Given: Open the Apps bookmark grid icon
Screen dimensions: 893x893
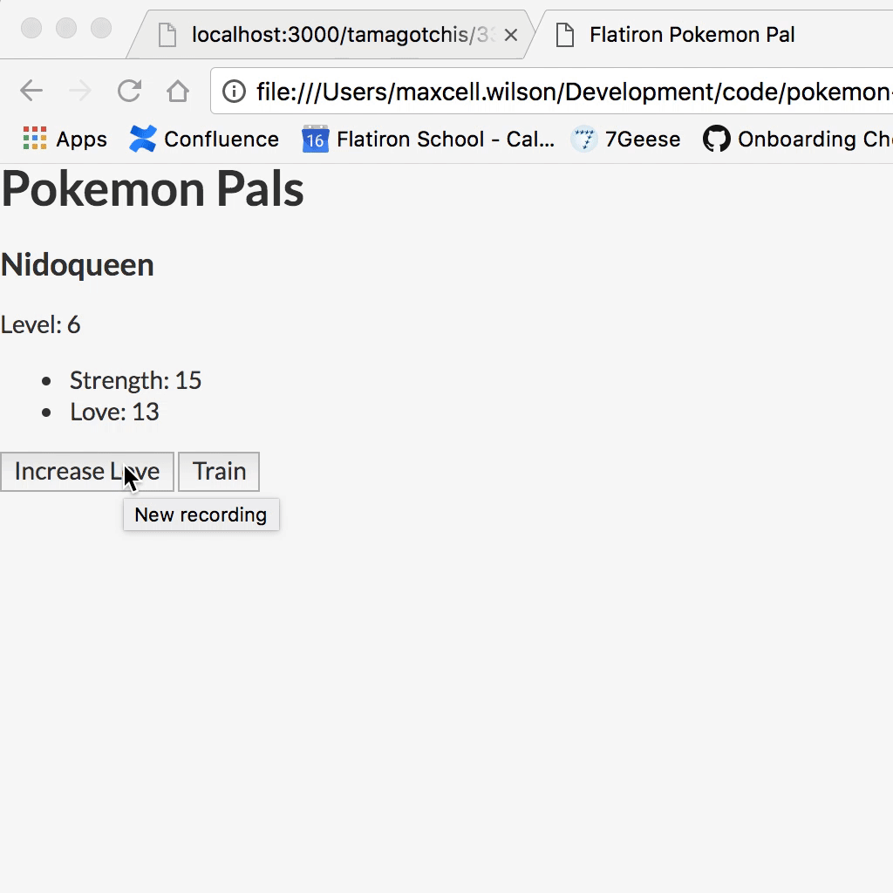Looking at the screenshot, I should pyautogui.click(x=35, y=139).
